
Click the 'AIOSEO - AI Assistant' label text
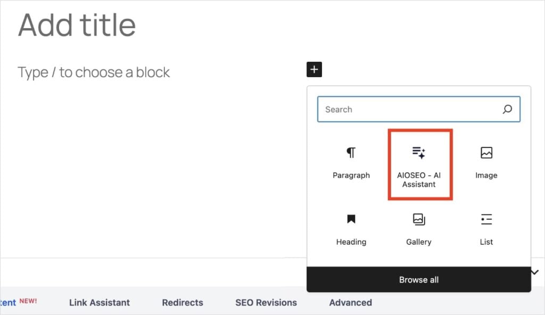(x=419, y=180)
